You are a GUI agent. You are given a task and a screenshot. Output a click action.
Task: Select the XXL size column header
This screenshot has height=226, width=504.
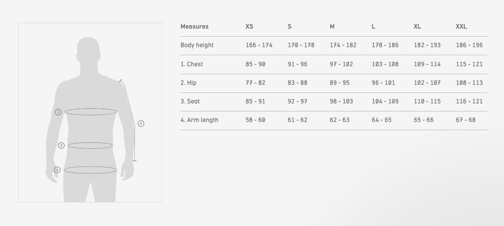coord(461,27)
